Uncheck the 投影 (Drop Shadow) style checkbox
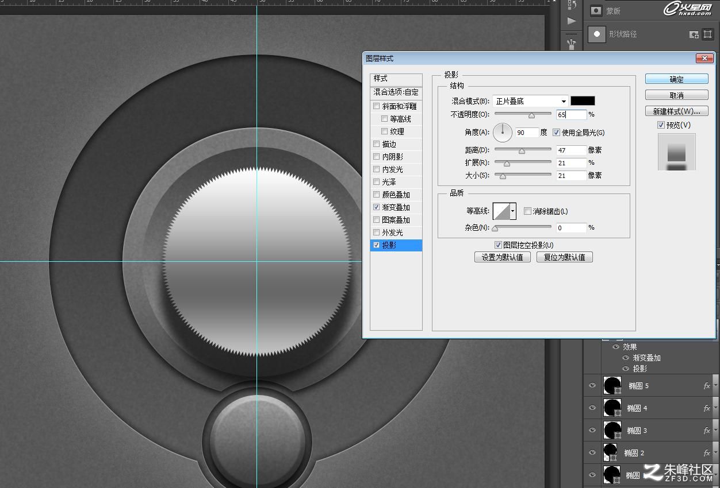Image resolution: width=720 pixels, height=488 pixels. [x=377, y=245]
